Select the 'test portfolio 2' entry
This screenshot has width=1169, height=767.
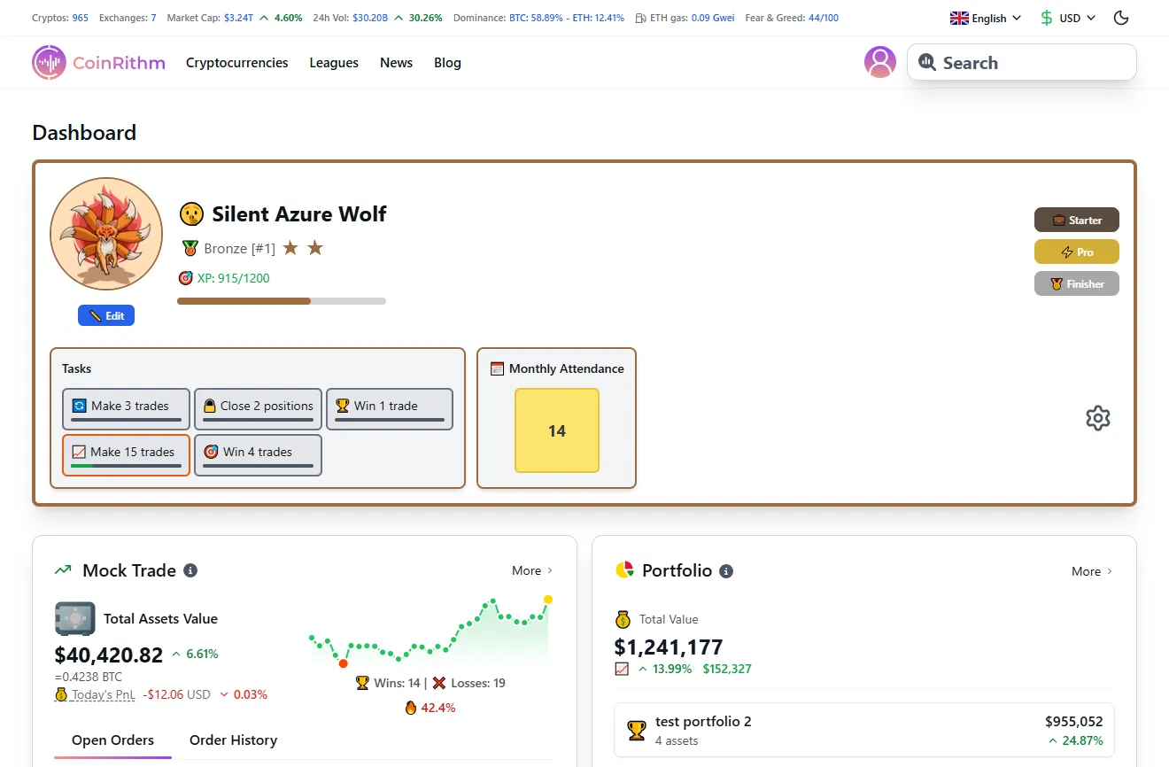[x=863, y=730]
